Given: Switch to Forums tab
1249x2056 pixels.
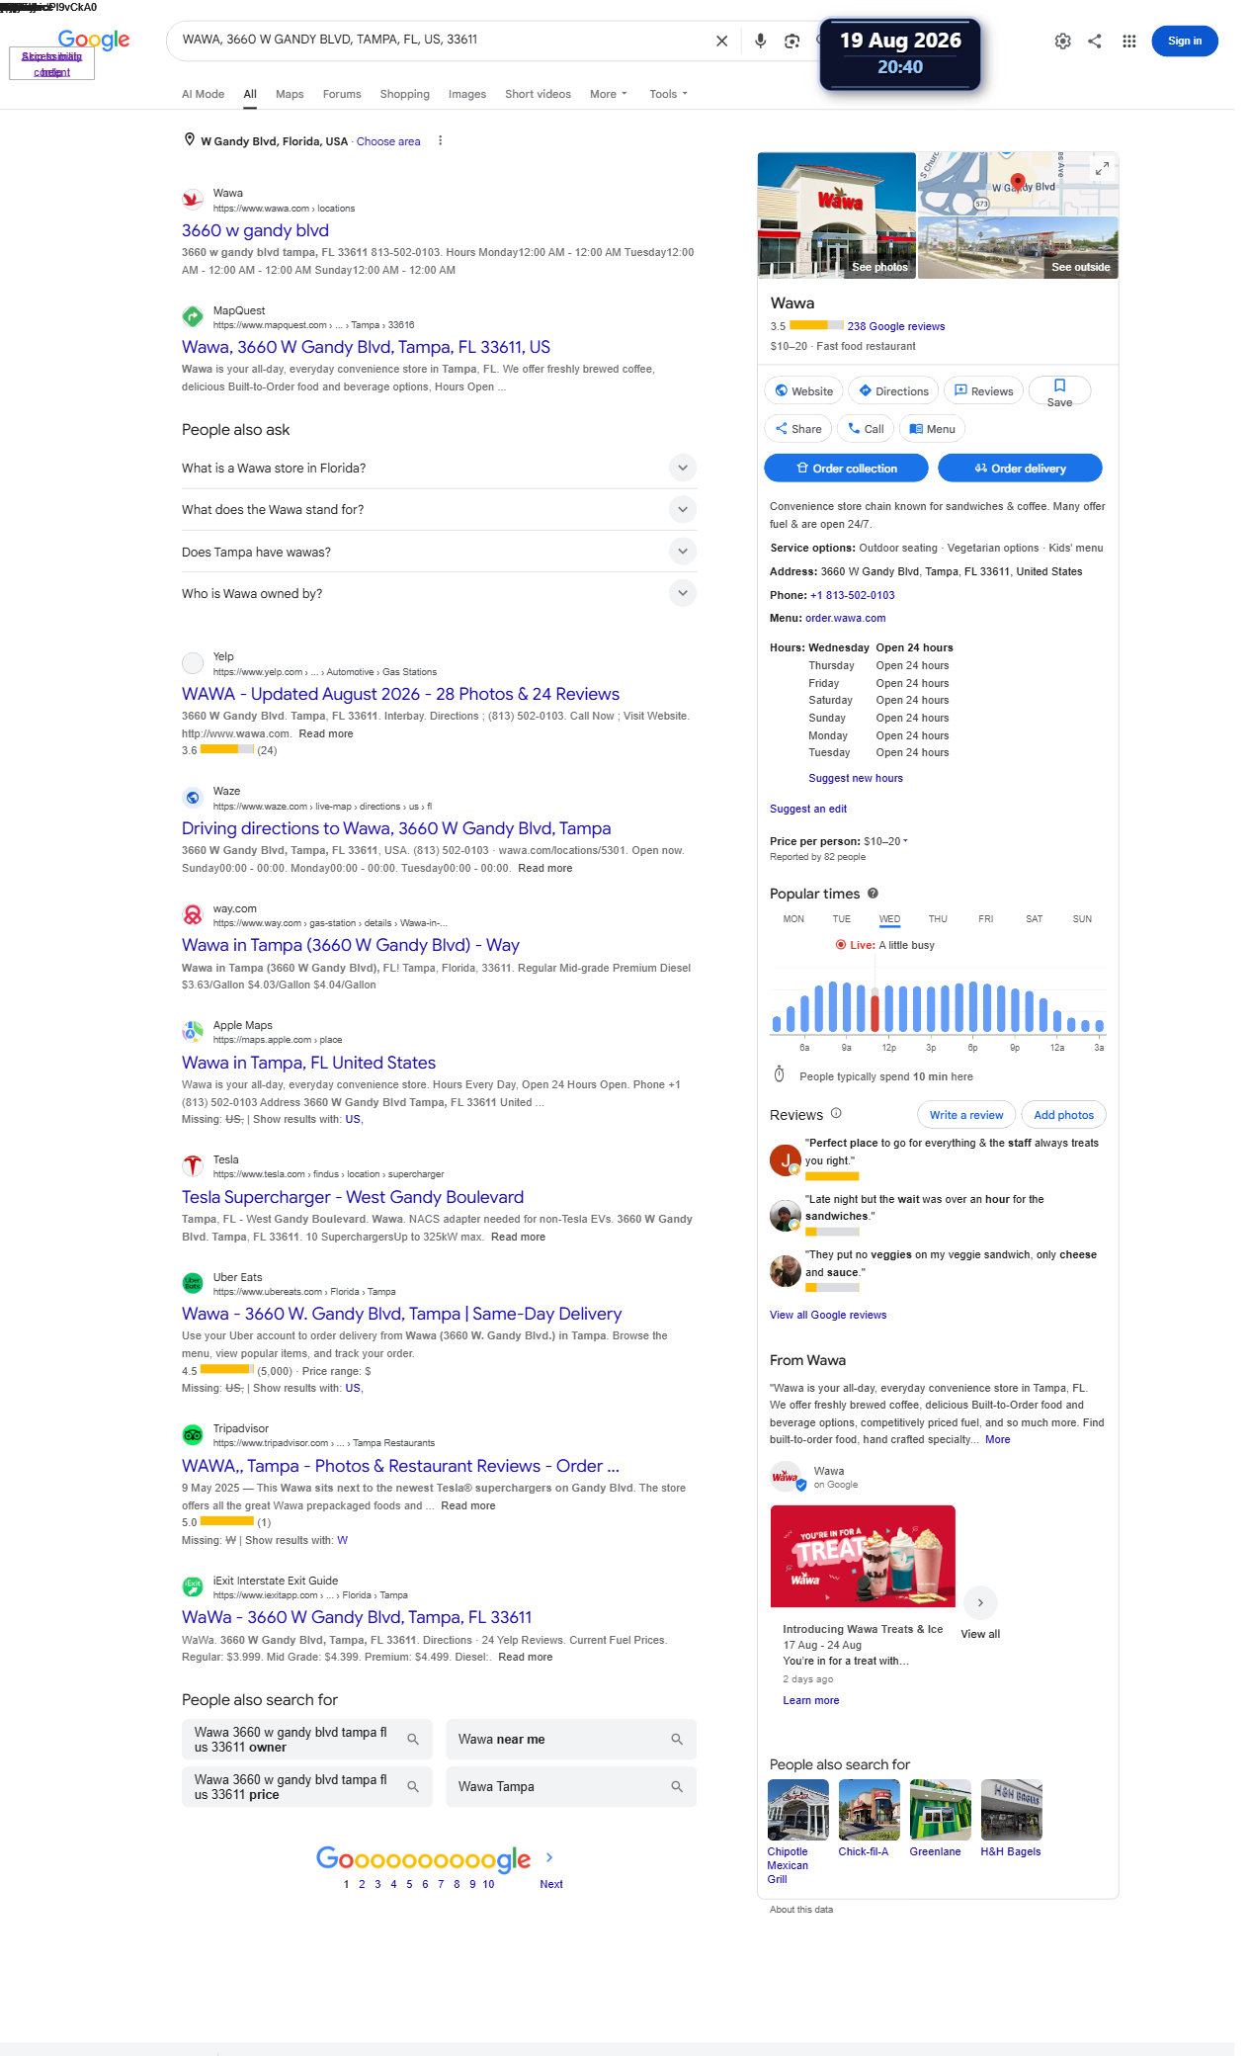Looking at the screenshot, I should click(x=342, y=94).
